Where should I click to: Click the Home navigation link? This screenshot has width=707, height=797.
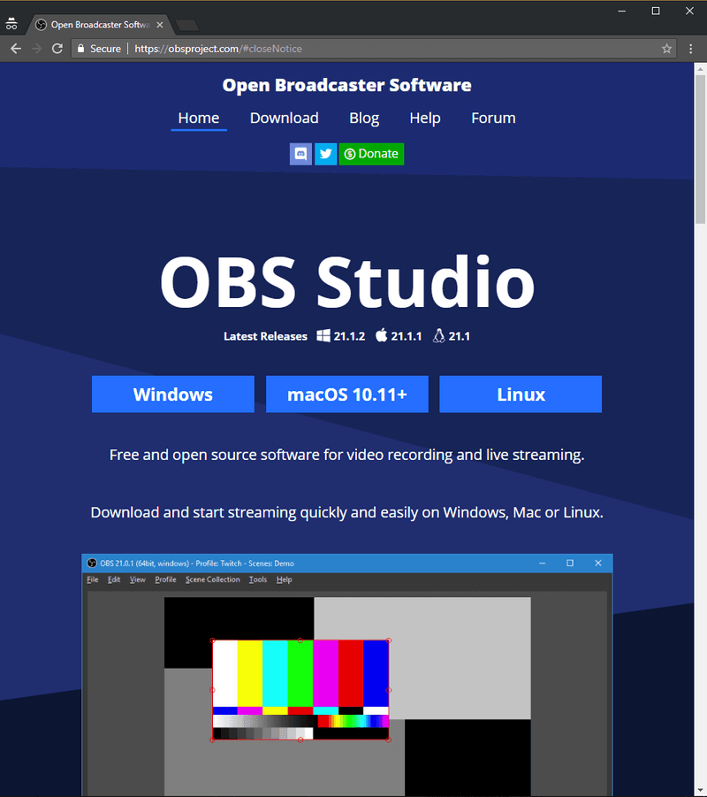(x=199, y=119)
